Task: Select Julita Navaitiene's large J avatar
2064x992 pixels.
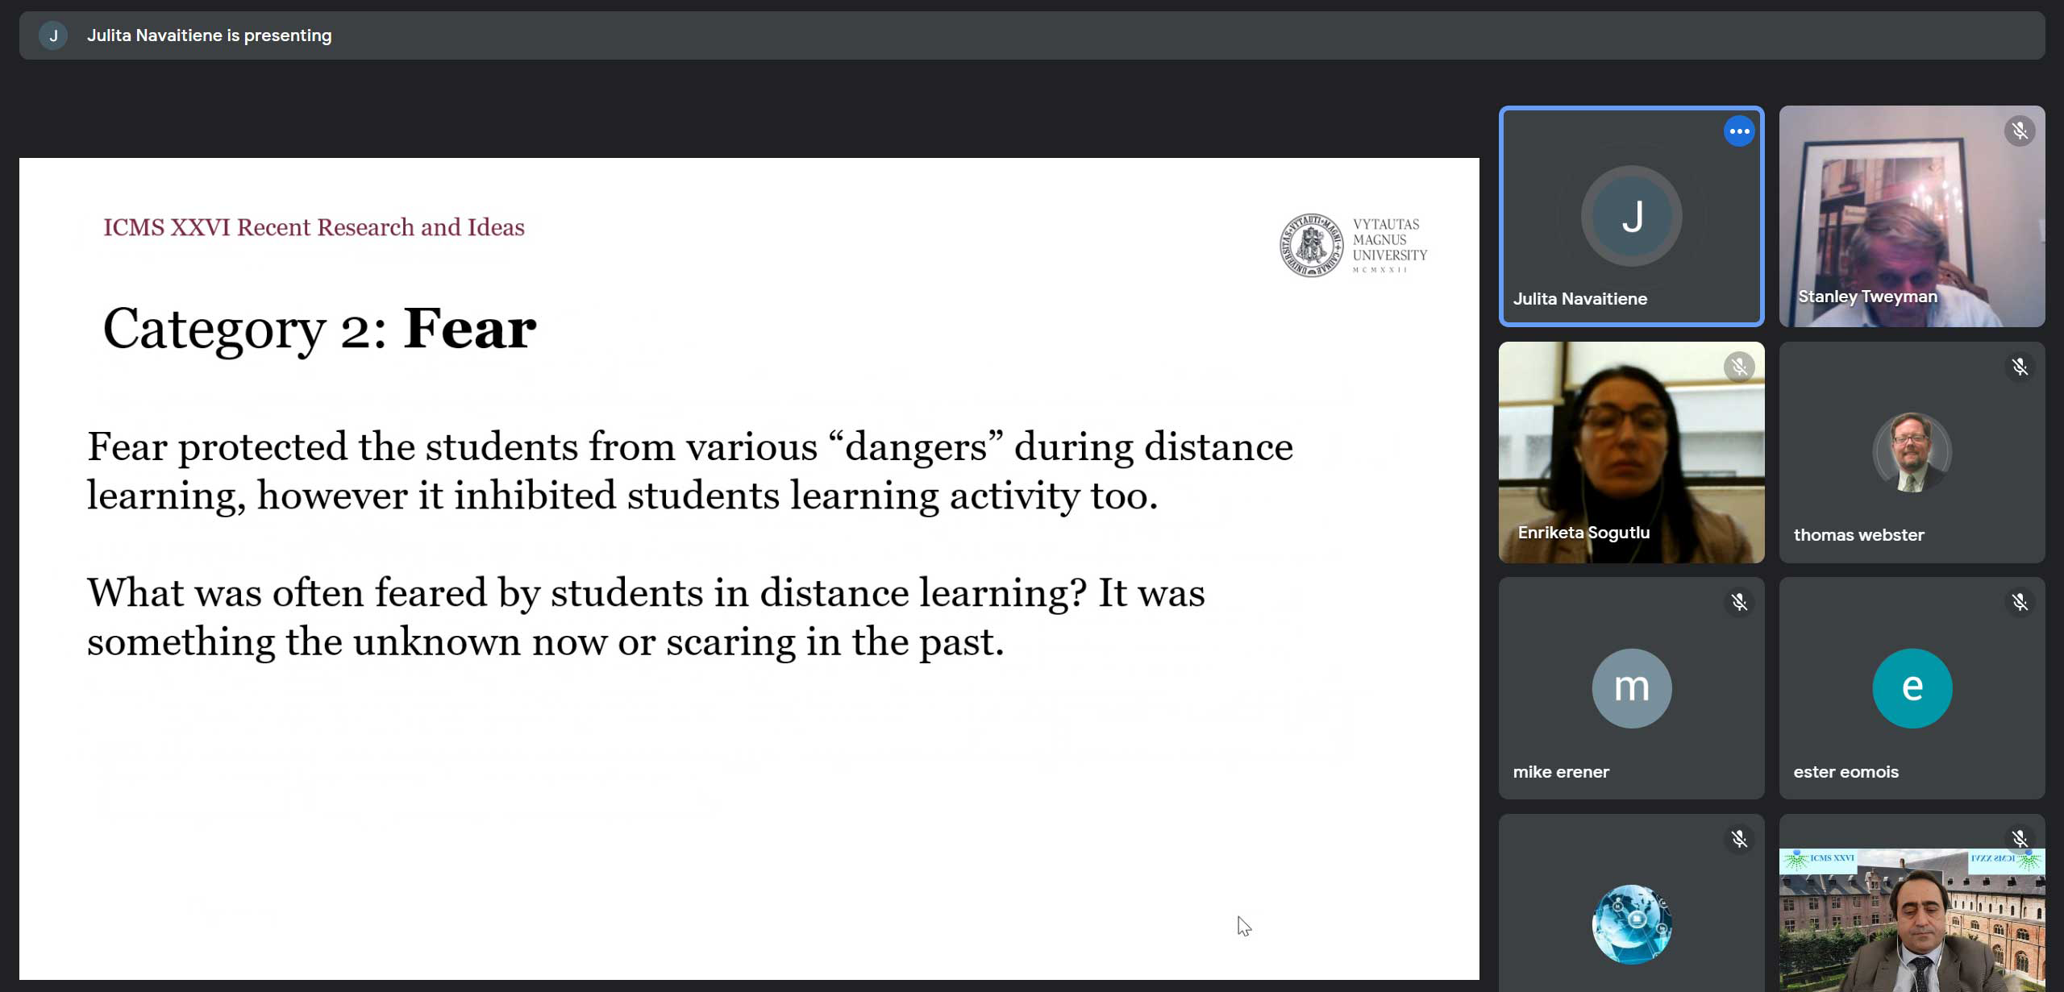Action: click(x=1631, y=216)
